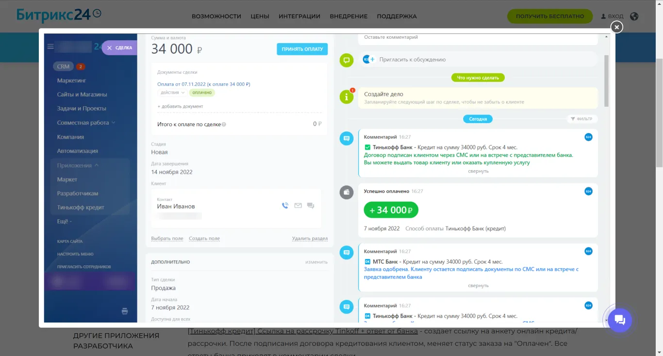Close the image lightbox overlay

point(616,27)
